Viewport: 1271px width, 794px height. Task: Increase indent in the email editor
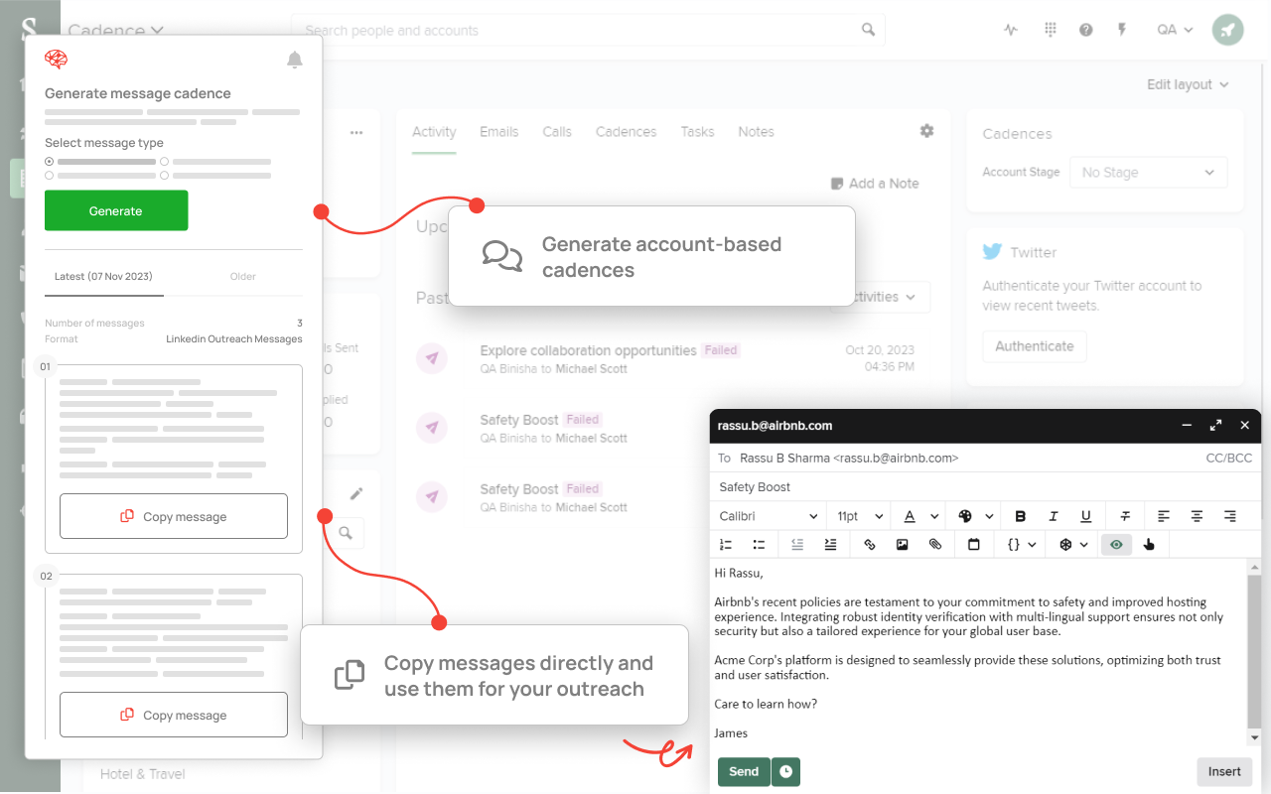(x=830, y=545)
